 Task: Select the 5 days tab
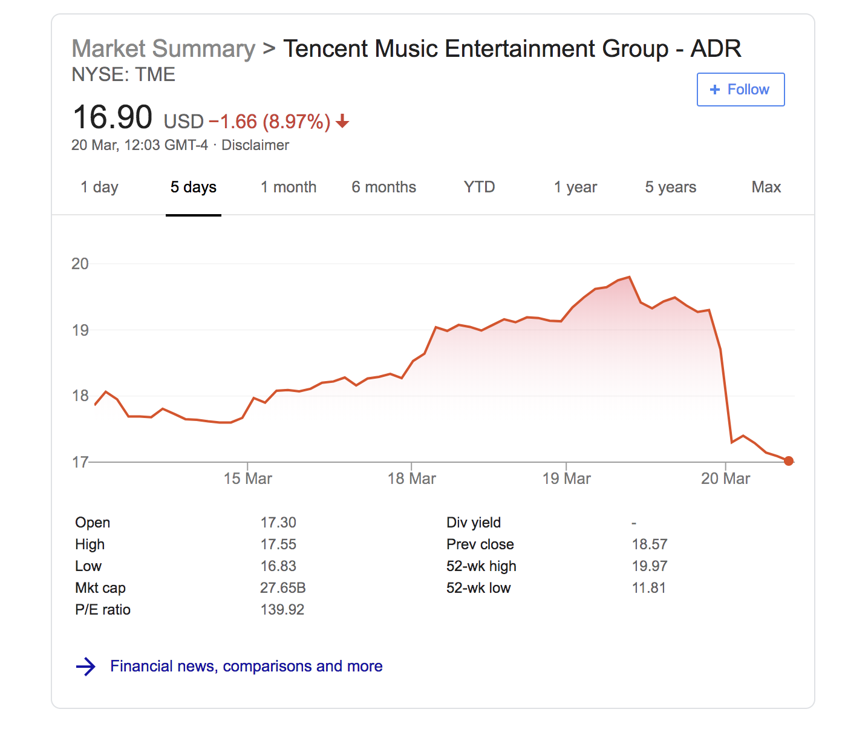[x=193, y=188]
